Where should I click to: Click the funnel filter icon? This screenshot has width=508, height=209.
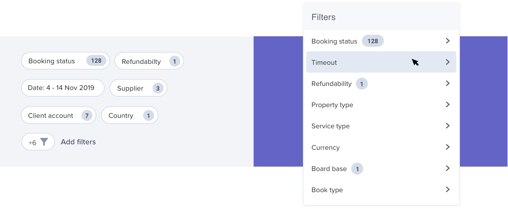click(x=44, y=142)
